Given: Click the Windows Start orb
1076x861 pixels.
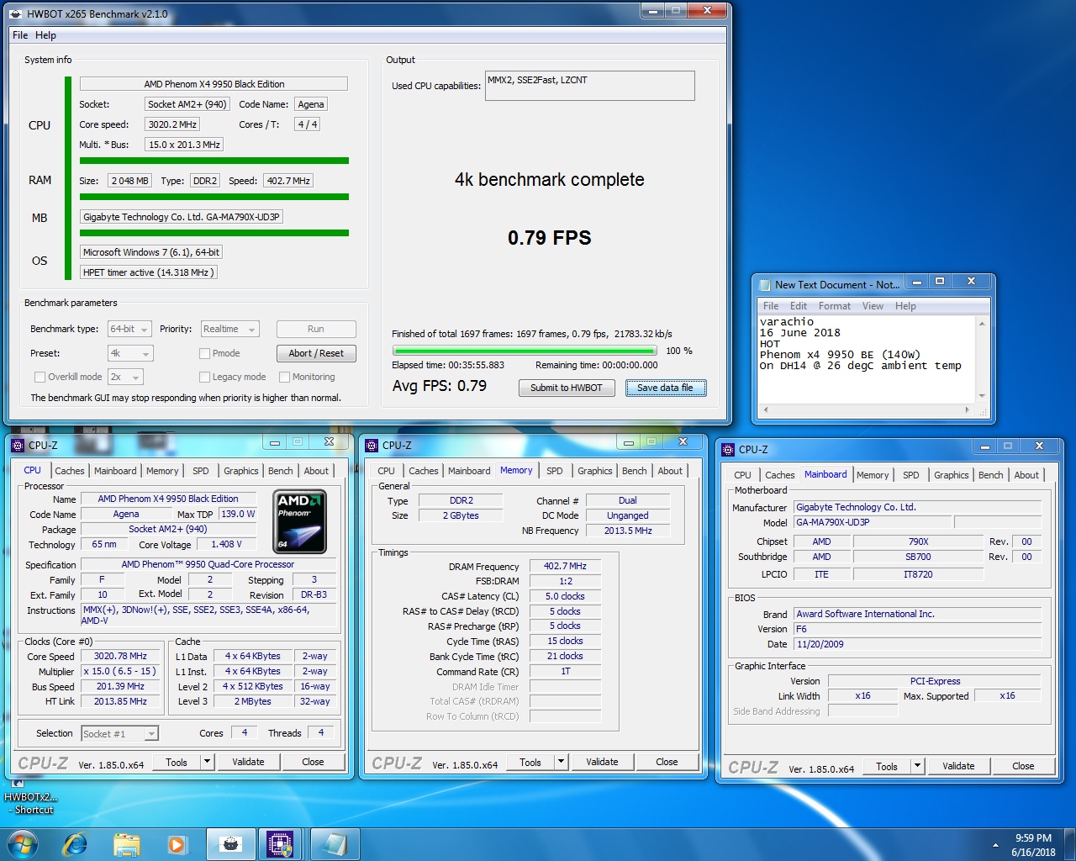Looking at the screenshot, I should [x=23, y=843].
